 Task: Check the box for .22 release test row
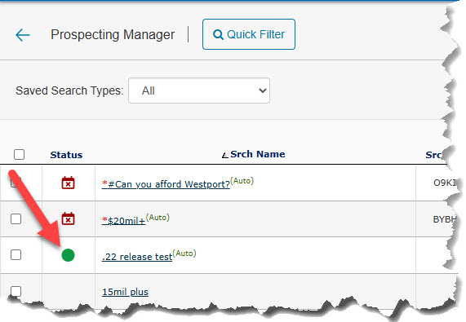click(x=16, y=254)
